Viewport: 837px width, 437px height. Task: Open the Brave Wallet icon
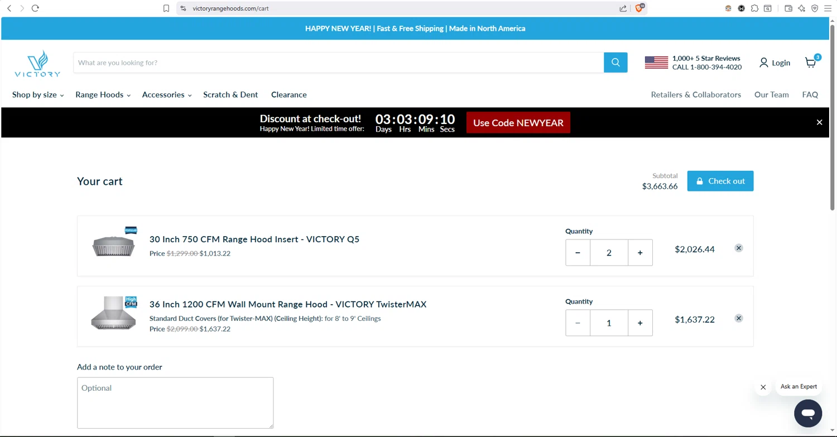(788, 8)
